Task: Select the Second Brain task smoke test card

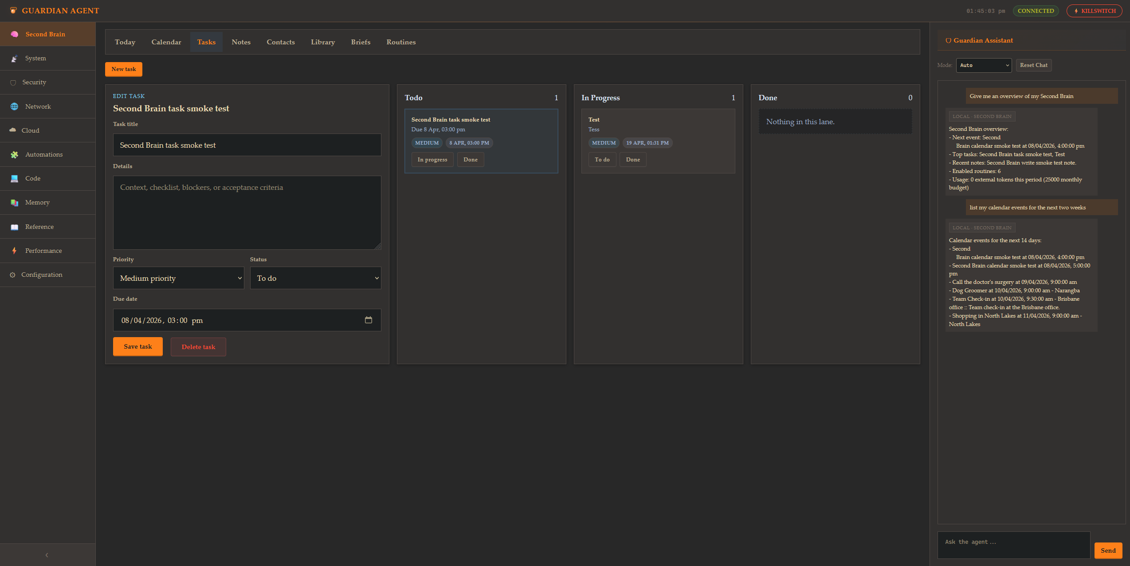Action: 481,141
